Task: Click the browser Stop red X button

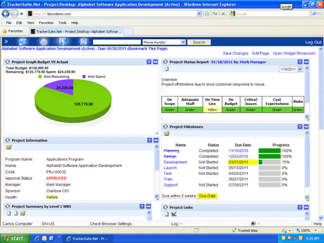Action: click(x=223, y=14)
